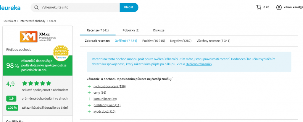Viewport: 303px width, 122px height.
Task: Click the Heureka logo
Action: (x=10, y=7)
